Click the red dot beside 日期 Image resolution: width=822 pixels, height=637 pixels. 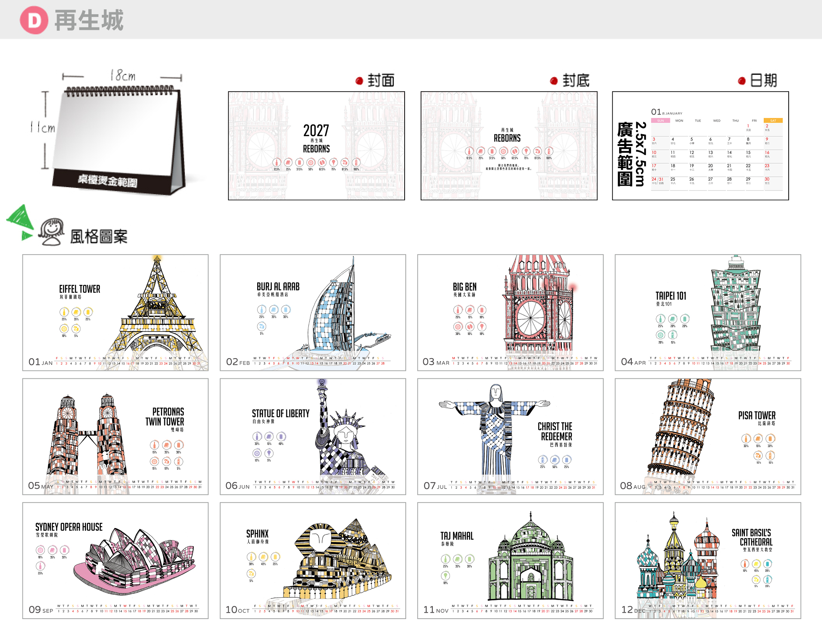pos(742,80)
